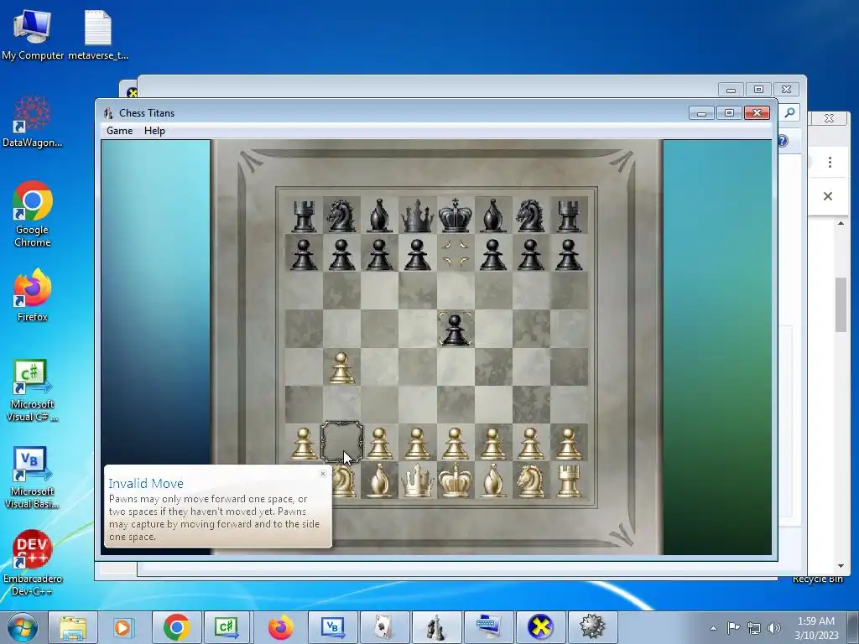This screenshot has height=644, width=859.
Task: Click the black pawn on a7
Action: pyautogui.click(x=304, y=254)
